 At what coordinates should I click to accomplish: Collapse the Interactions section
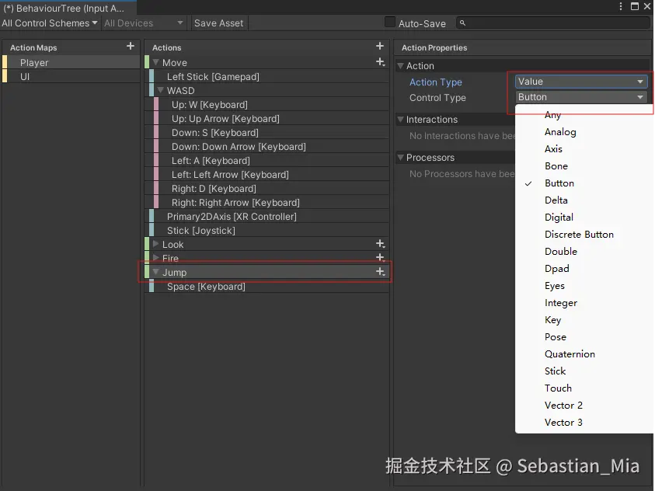pyautogui.click(x=400, y=120)
